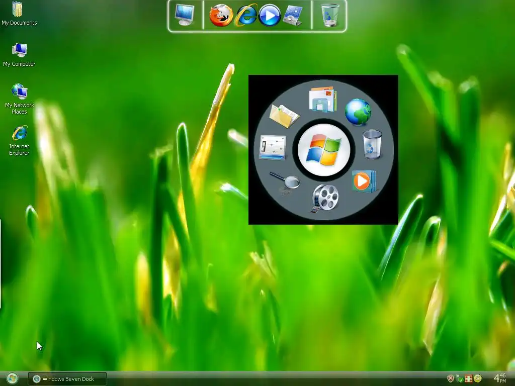Click the blue disc drive icon in the top dock
The height and width of the screenshot is (386, 515).
coord(292,16)
